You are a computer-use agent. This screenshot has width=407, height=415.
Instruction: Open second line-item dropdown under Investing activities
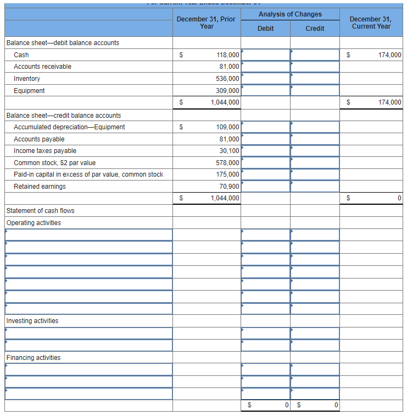point(88,346)
